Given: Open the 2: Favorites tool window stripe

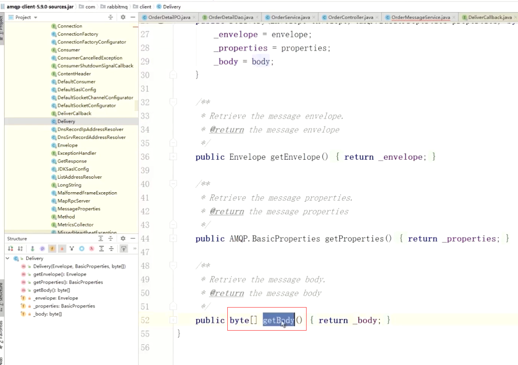Looking at the screenshot, I should point(2,335).
